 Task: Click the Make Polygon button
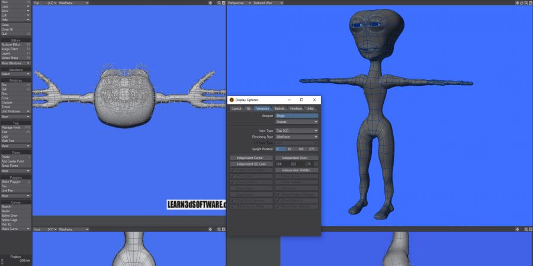[12, 181]
